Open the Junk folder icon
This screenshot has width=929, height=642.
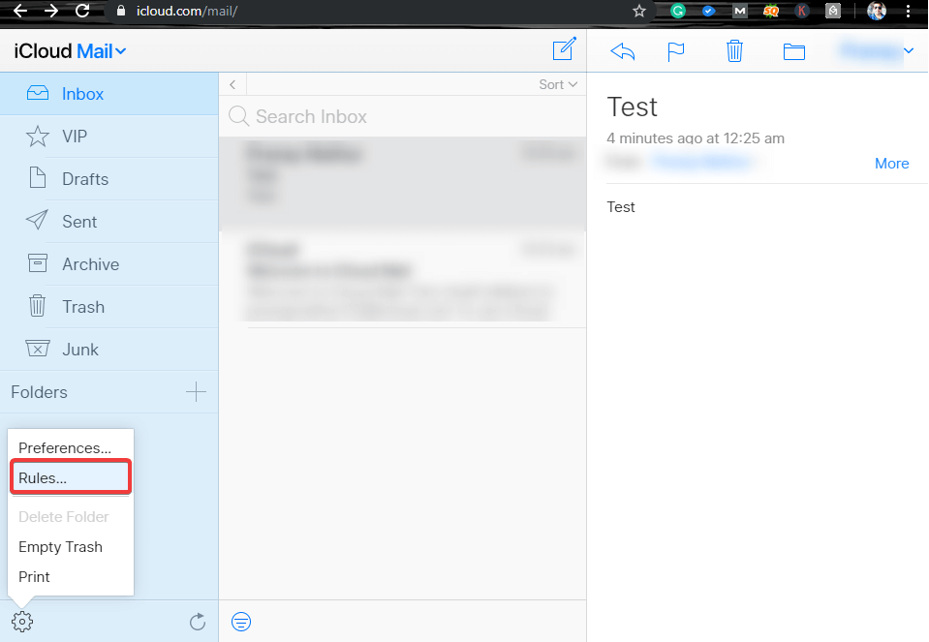point(37,349)
